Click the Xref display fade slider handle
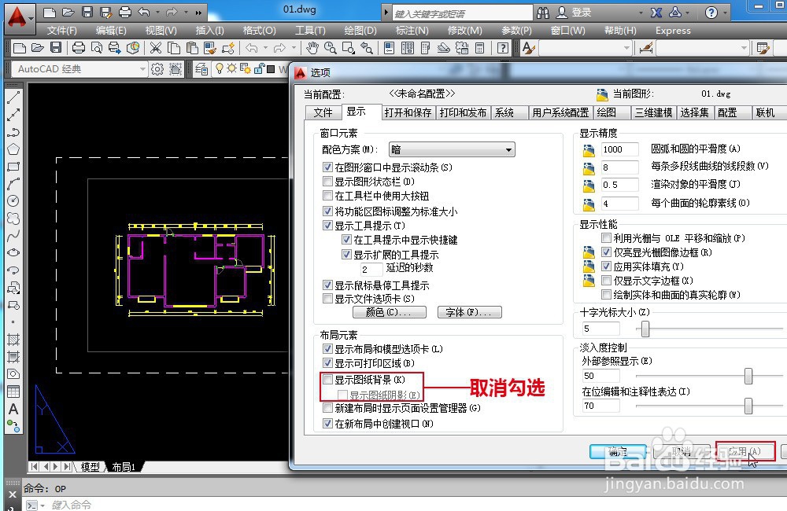 coord(748,376)
